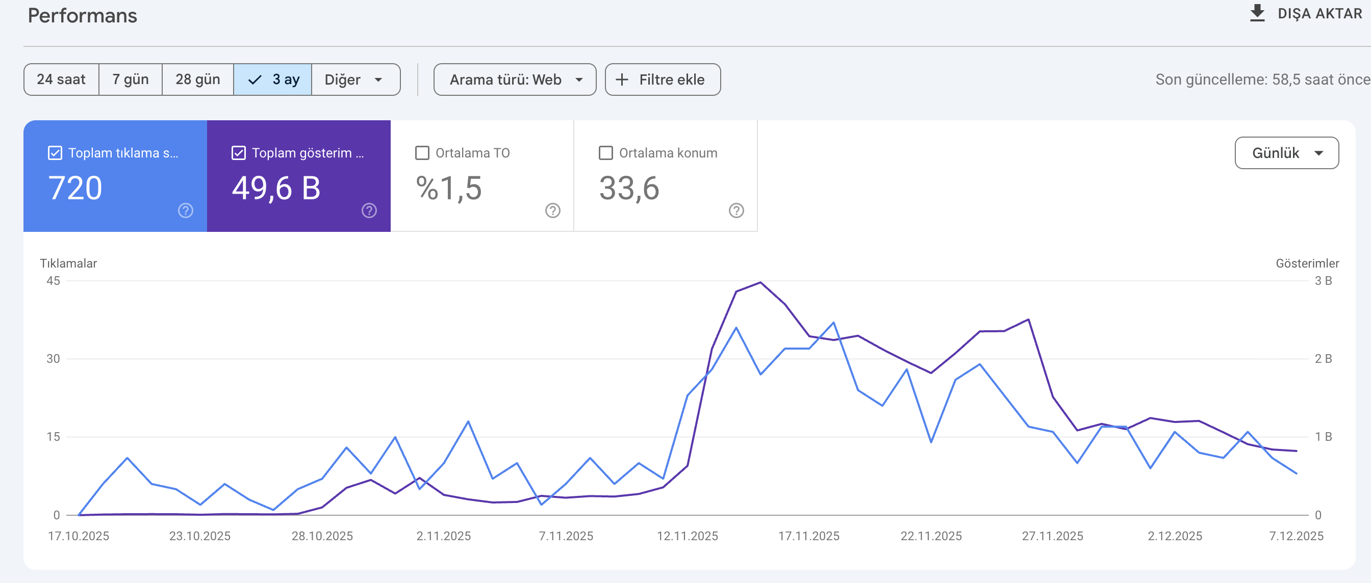
Task: Select the 7 gün time range
Action: coord(131,80)
